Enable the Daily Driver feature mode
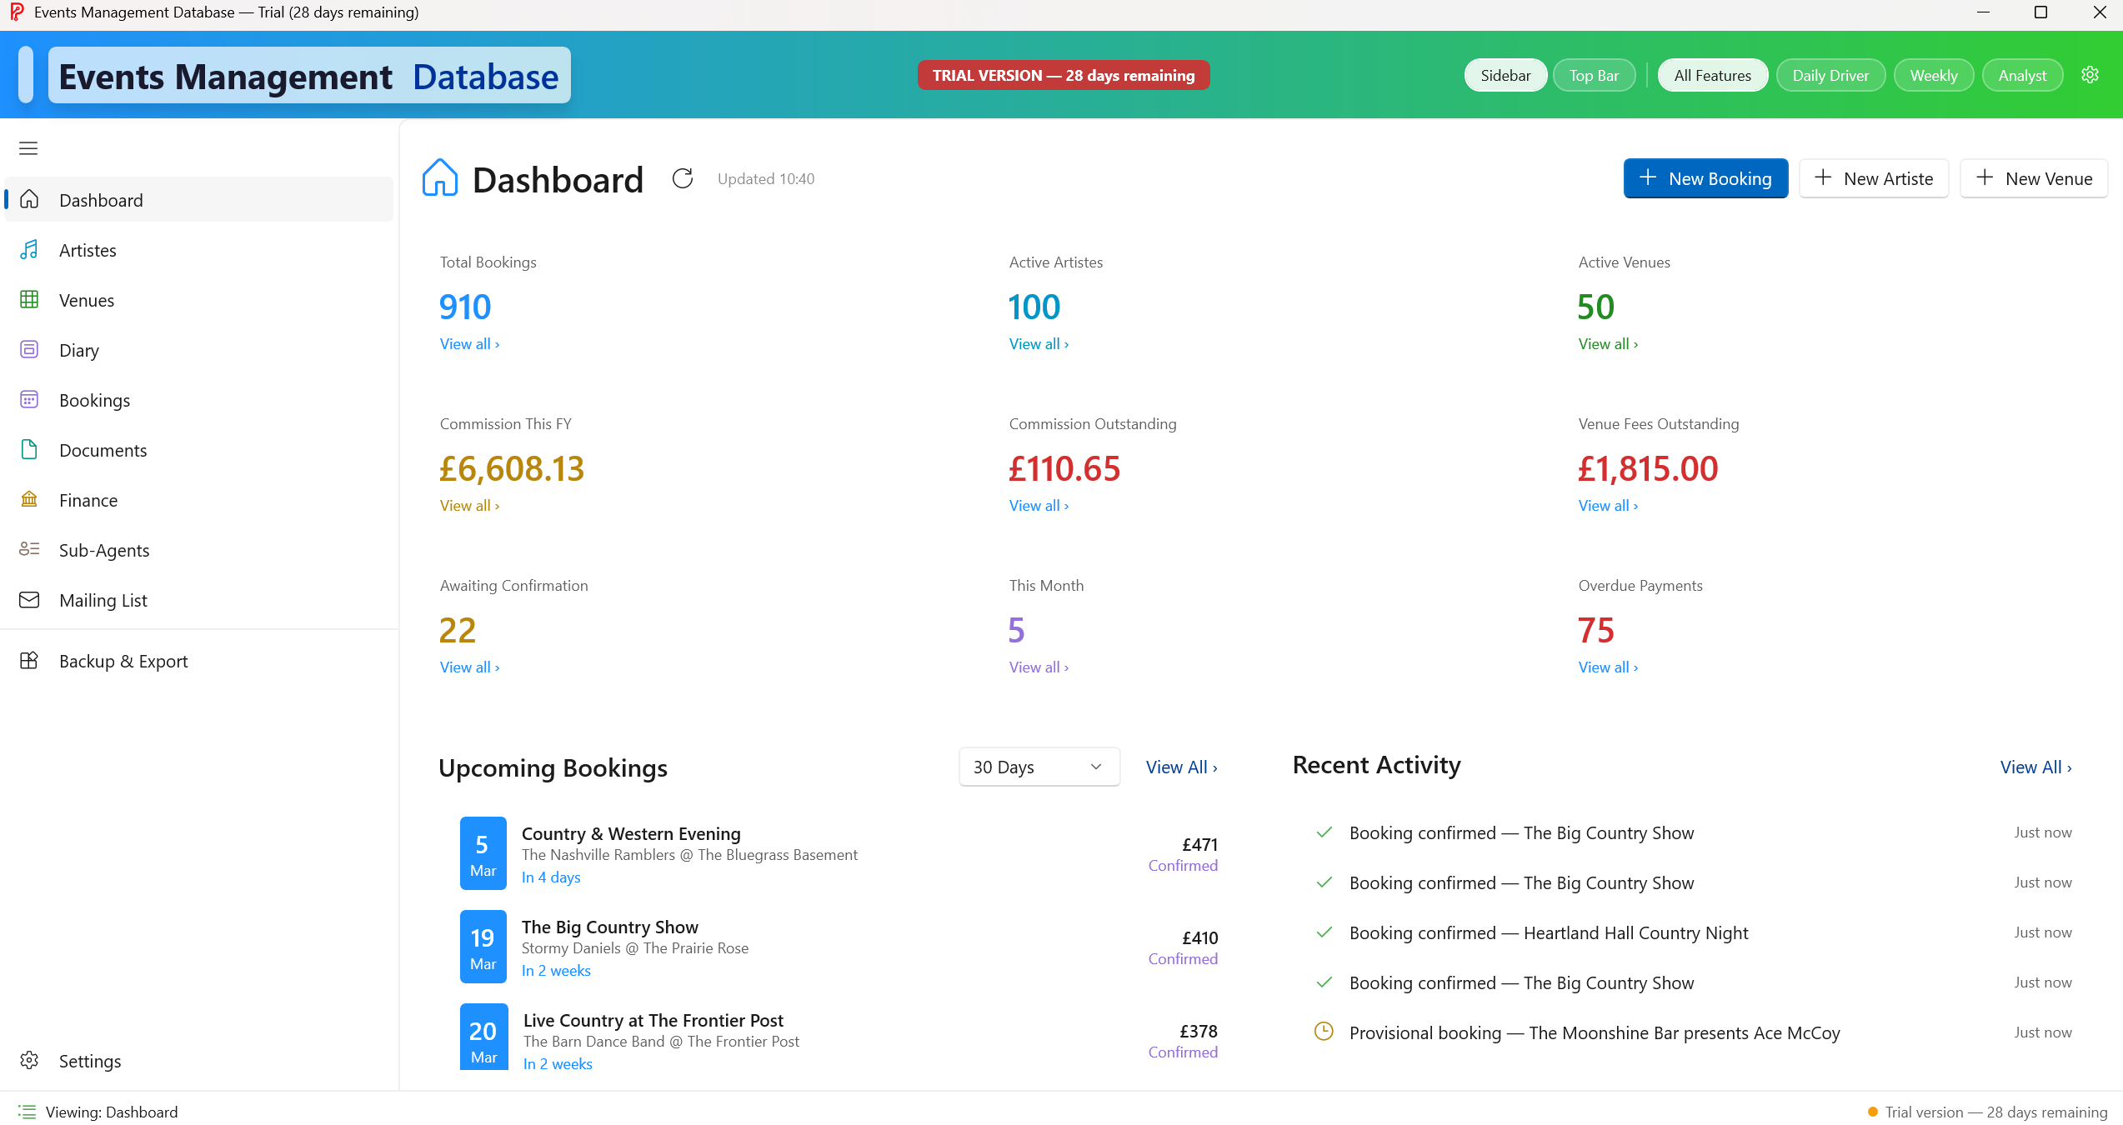Screen dimensions: 2123x1125 point(1830,74)
